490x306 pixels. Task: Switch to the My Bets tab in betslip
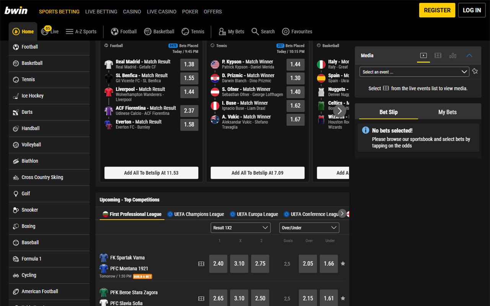pyautogui.click(x=448, y=112)
